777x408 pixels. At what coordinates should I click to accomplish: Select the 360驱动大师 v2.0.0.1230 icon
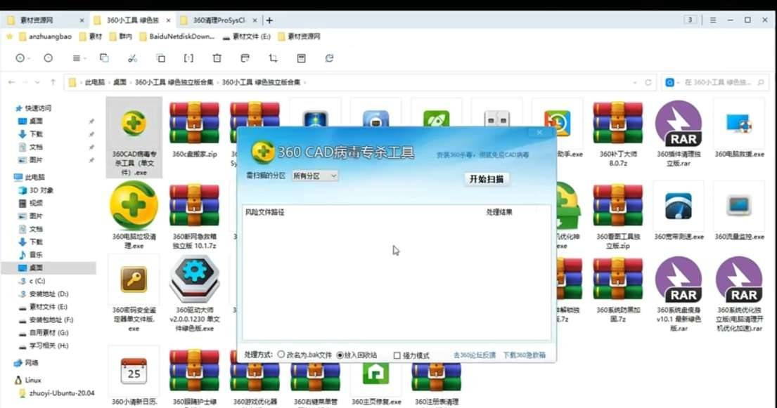point(194,294)
